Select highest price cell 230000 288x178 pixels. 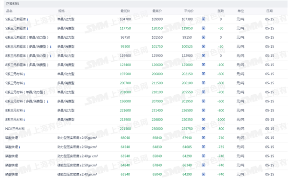point(157,129)
